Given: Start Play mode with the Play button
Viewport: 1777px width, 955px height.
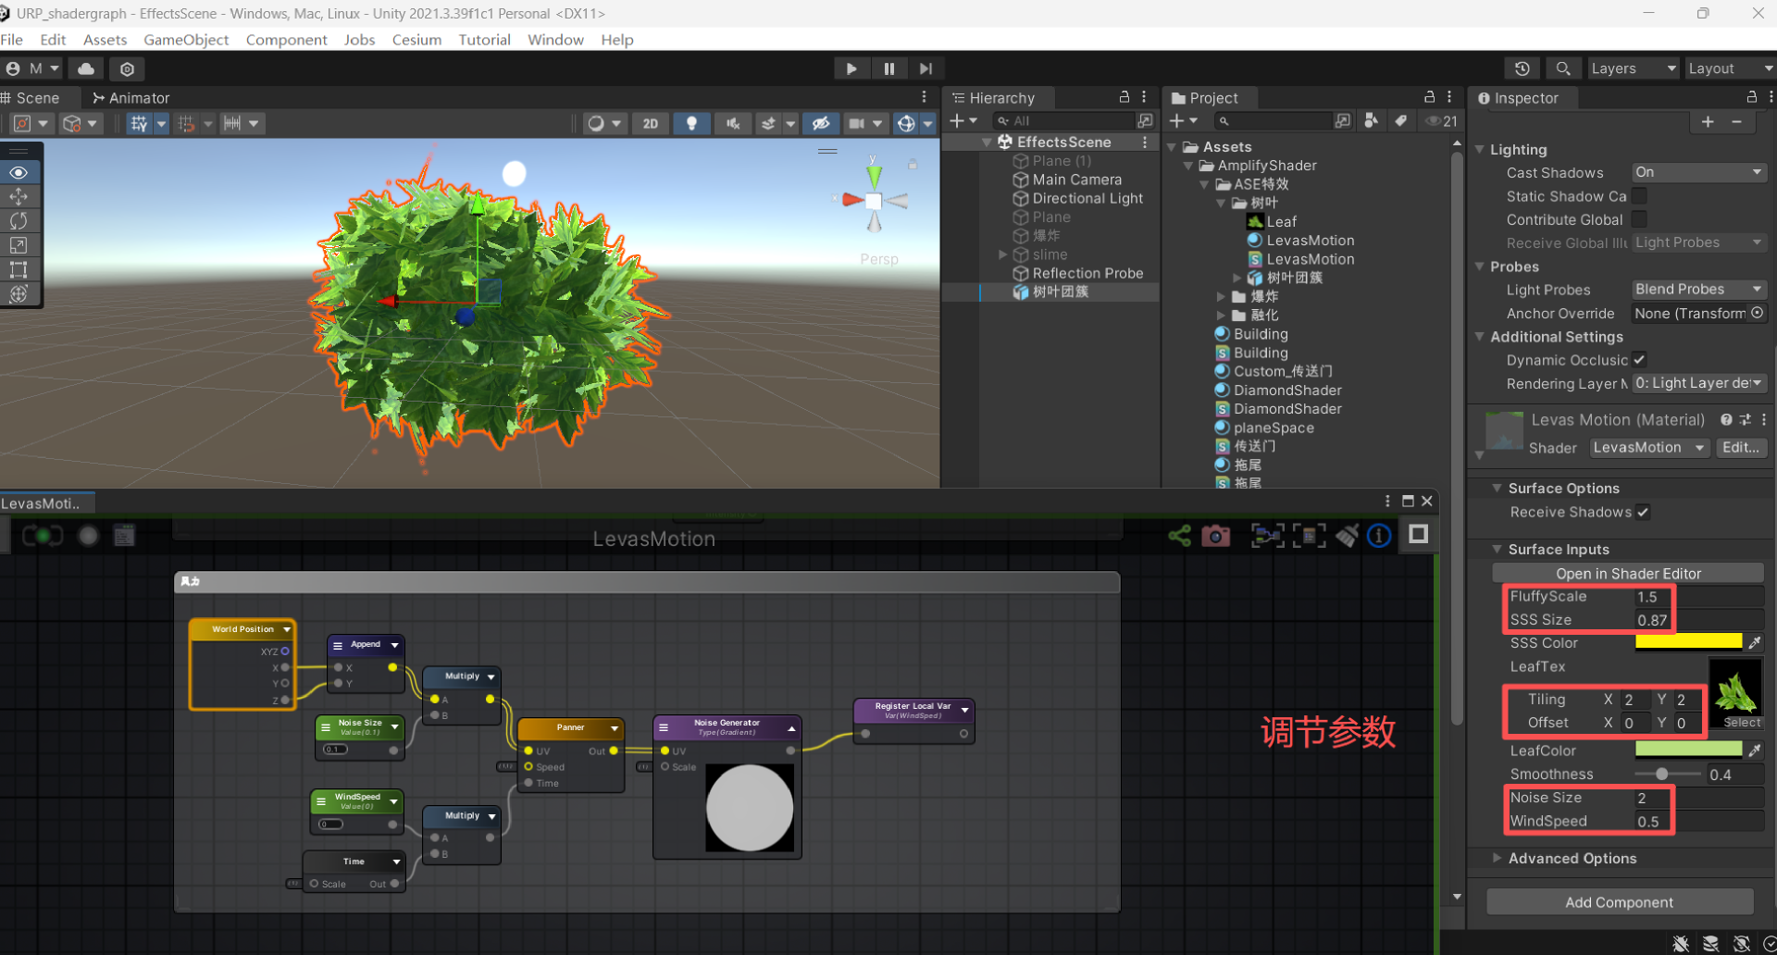Looking at the screenshot, I should point(851,68).
